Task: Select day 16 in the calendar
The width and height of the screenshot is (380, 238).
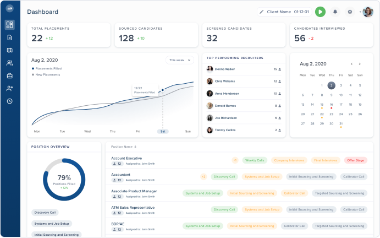Action: (x=331, y=105)
